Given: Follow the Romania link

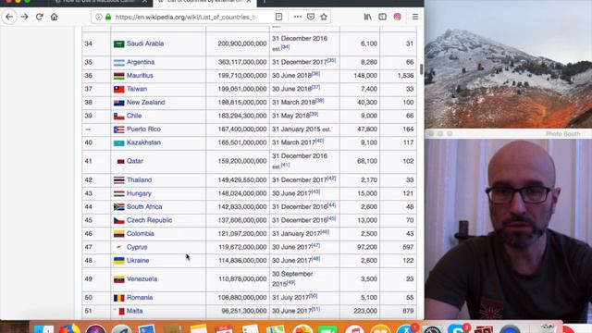Looking at the screenshot, I should (x=140, y=298).
